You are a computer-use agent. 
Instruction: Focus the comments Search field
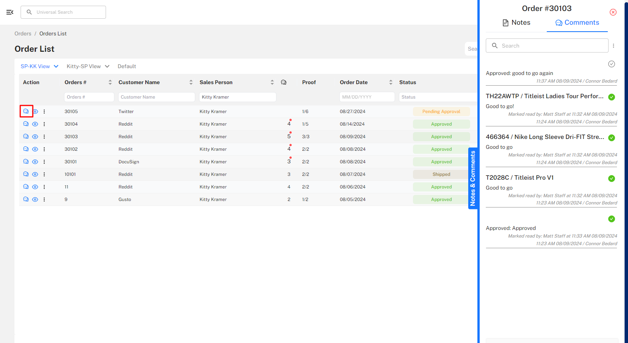(x=547, y=46)
